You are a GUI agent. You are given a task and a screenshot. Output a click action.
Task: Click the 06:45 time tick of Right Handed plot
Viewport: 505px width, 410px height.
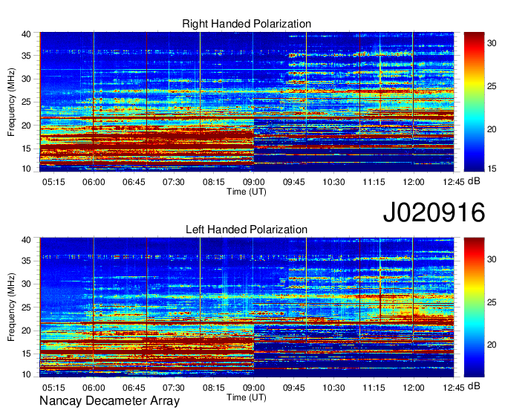coord(134,182)
